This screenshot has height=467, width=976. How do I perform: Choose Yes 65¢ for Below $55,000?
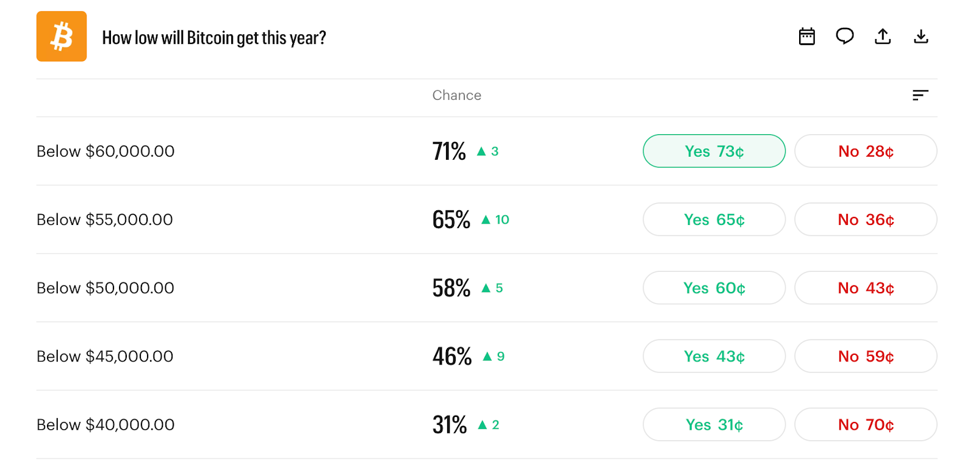(x=714, y=219)
